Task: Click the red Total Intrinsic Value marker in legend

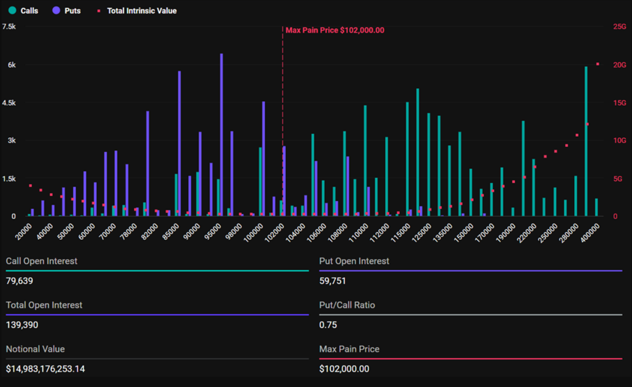Action: pyautogui.click(x=99, y=11)
